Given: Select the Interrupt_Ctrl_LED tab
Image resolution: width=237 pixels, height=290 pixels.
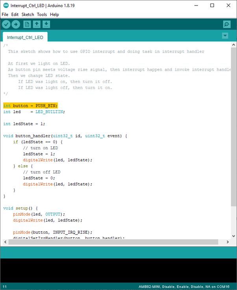Looking at the screenshot, I should [25, 37].
